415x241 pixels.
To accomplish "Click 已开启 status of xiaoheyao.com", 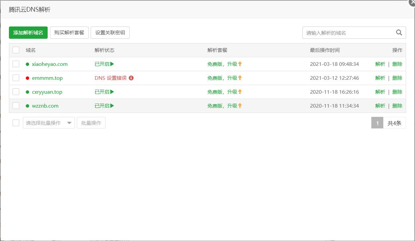I will coord(102,64).
